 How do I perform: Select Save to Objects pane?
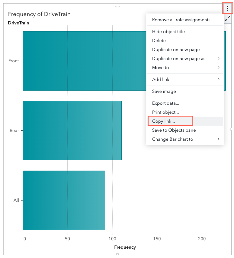pos(174,130)
